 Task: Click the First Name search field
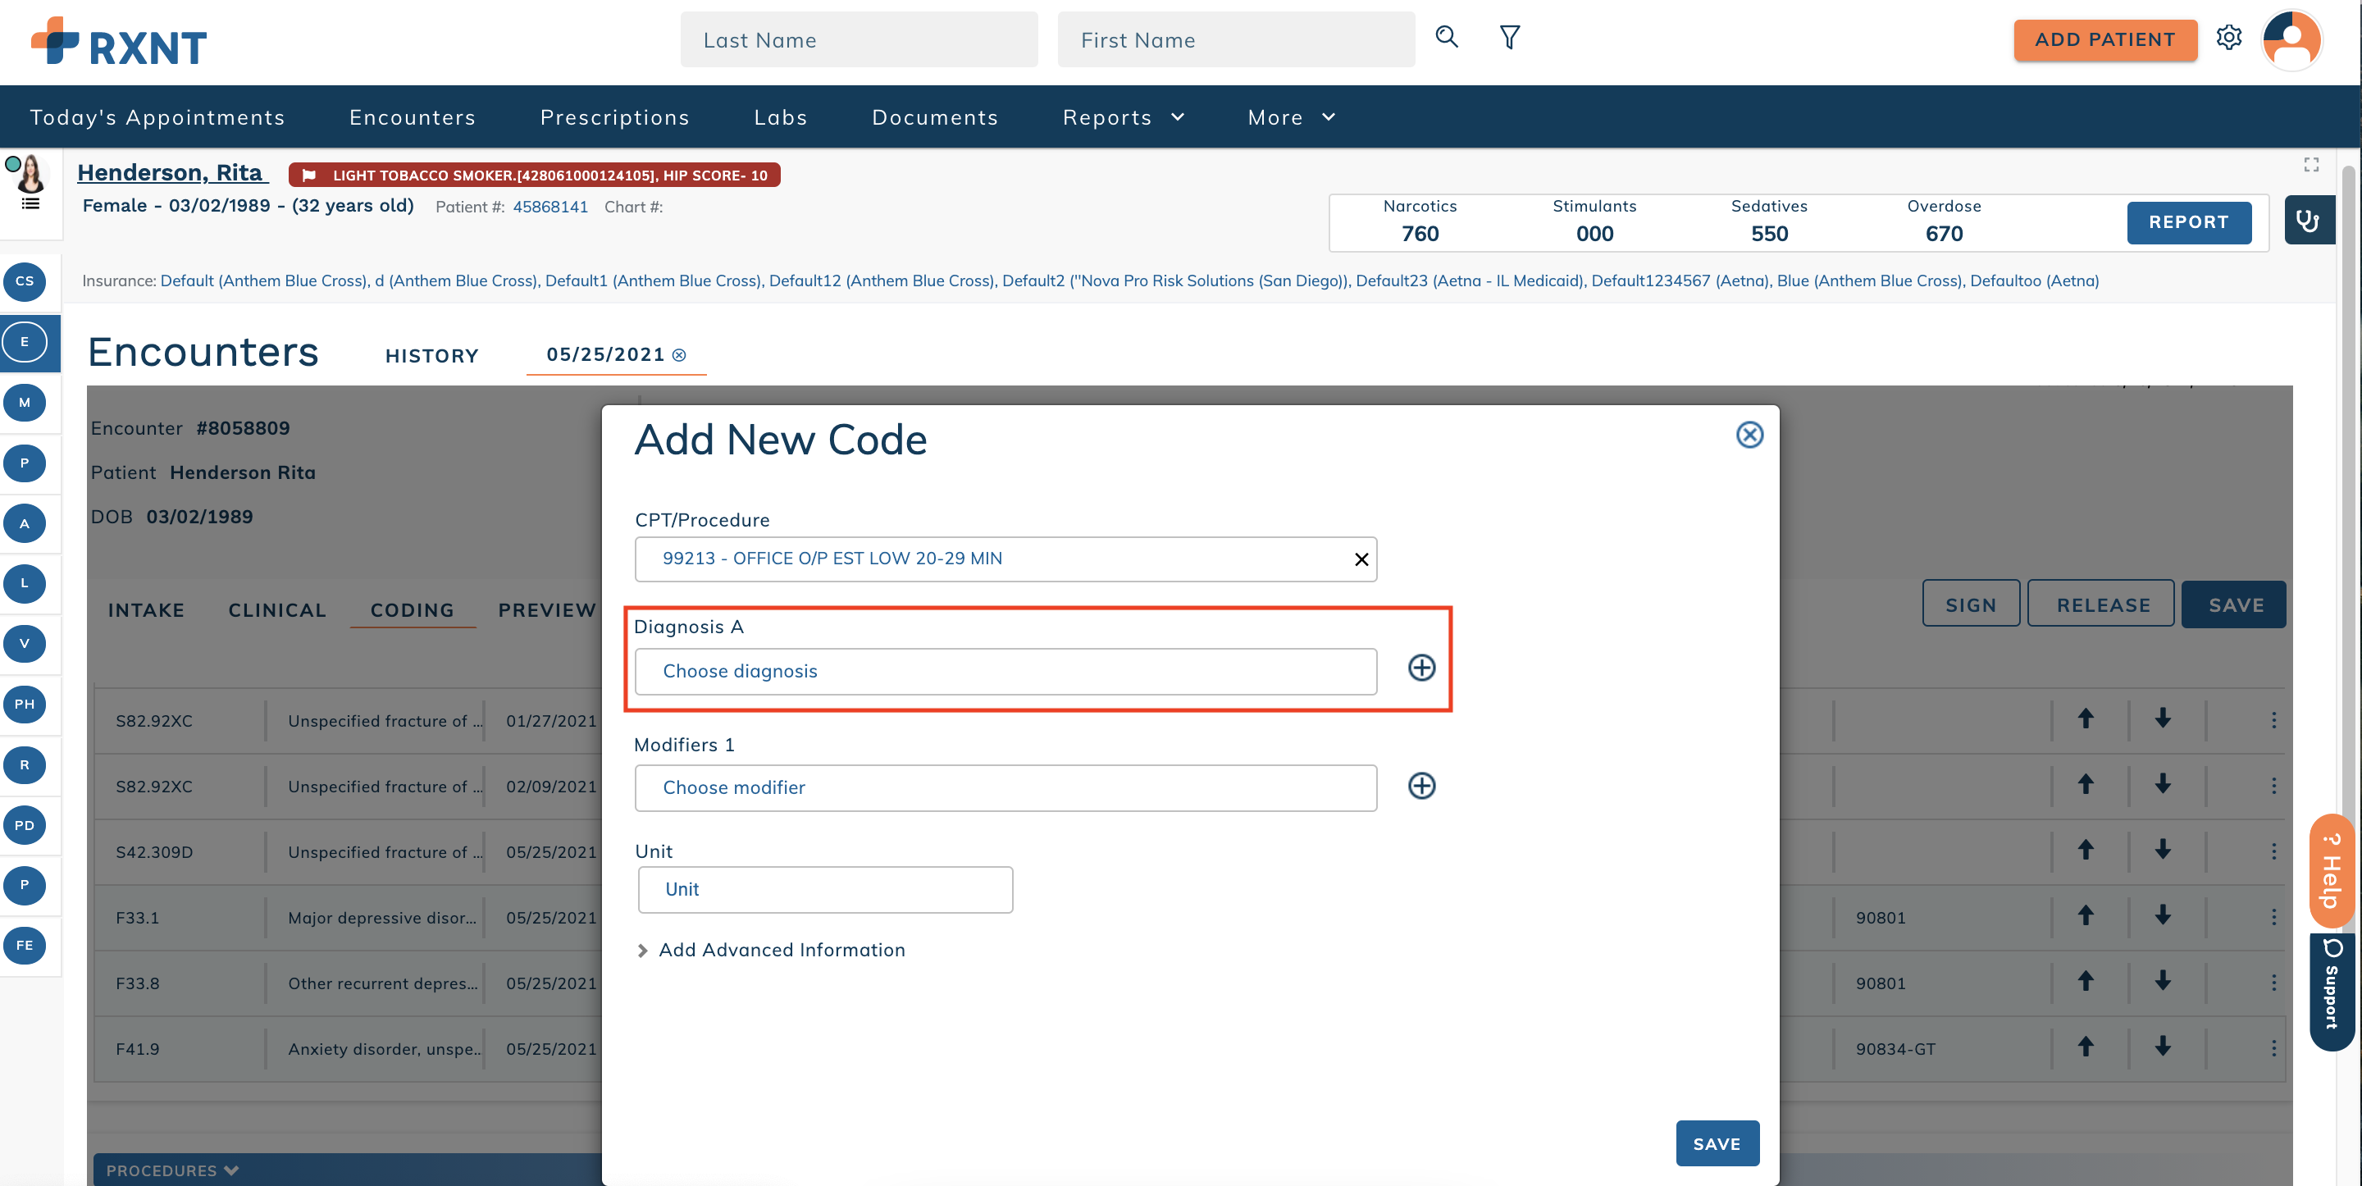(x=1235, y=39)
